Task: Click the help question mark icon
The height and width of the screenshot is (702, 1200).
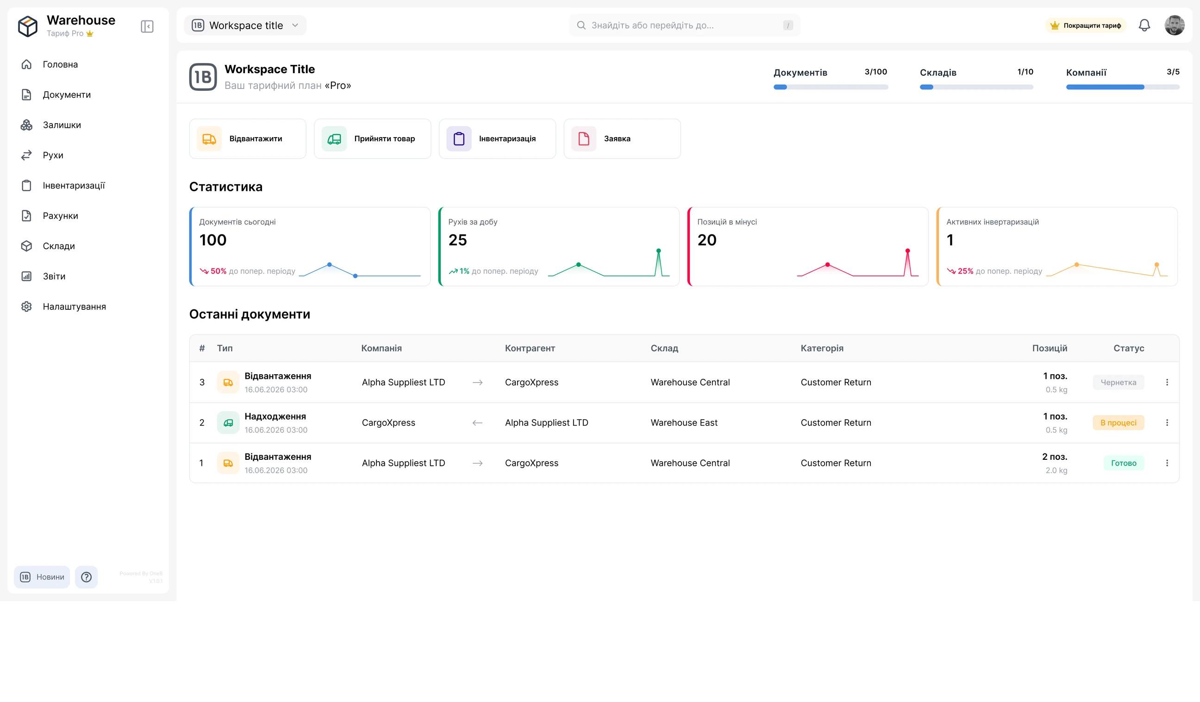Action: [86, 577]
